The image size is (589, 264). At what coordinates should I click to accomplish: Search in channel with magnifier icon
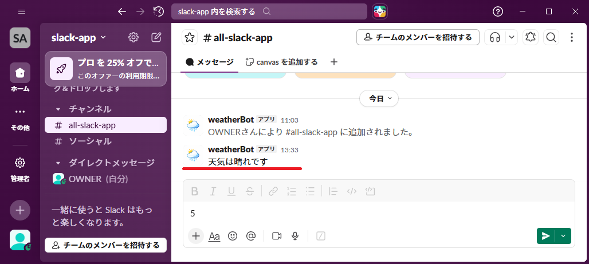tap(551, 37)
